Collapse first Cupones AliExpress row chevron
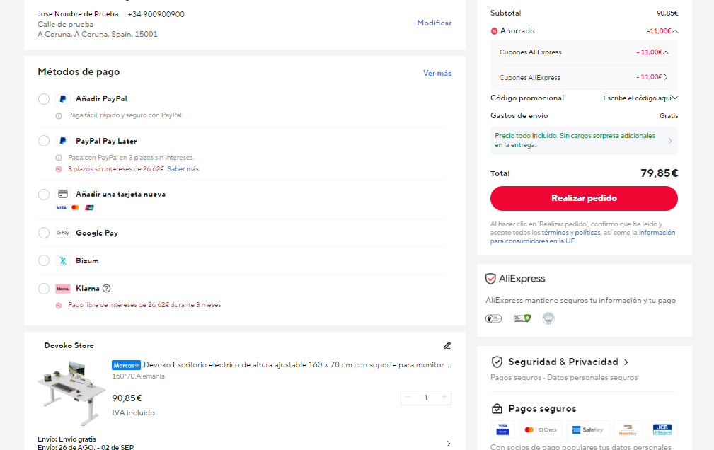The image size is (714, 450). pyautogui.click(x=666, y=52)
